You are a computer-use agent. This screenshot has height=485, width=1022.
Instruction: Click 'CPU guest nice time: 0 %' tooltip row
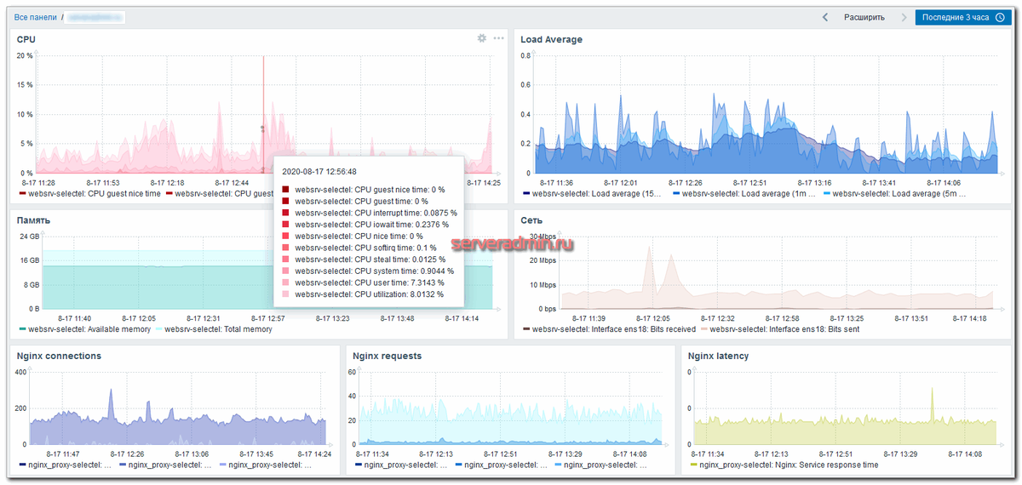365,190
